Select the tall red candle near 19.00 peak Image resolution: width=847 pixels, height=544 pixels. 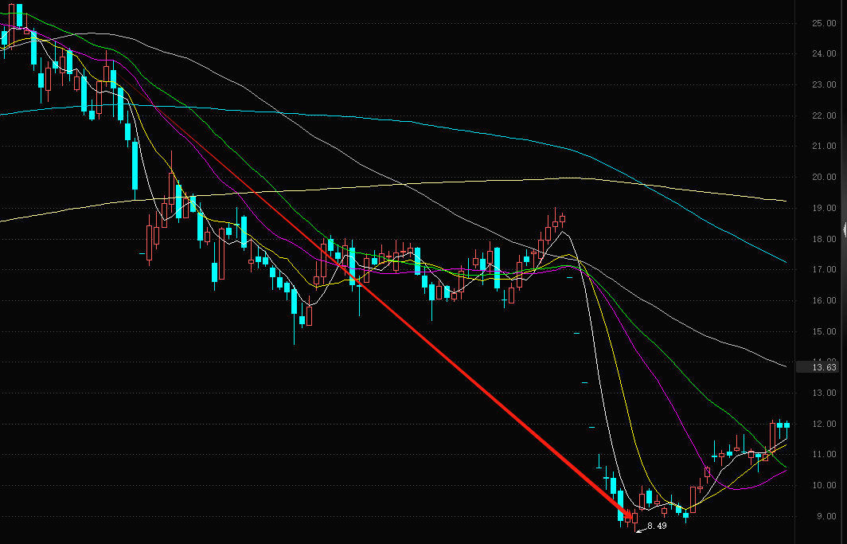(x=555, y=223)
